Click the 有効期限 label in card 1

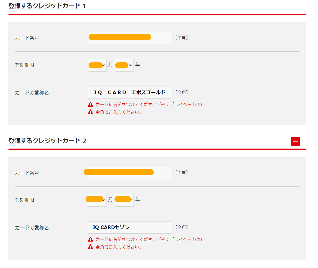[x=25, y=65]
